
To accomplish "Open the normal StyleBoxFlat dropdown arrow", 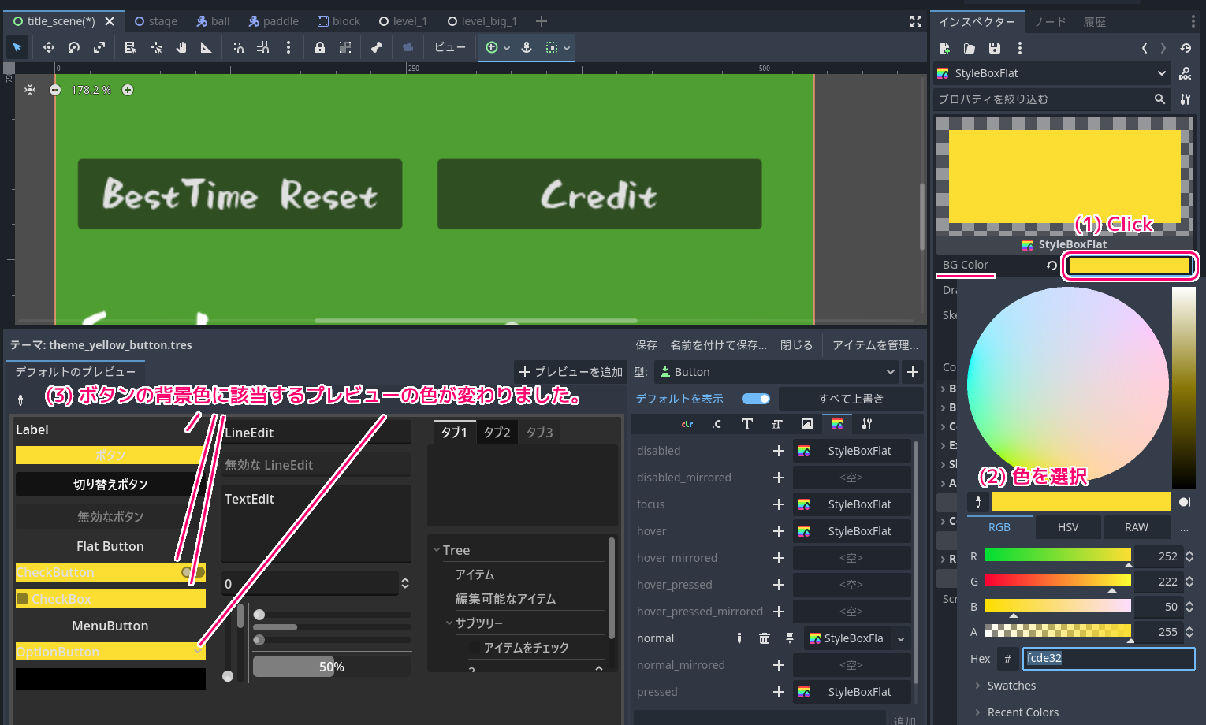I will (x=901, y=638).
